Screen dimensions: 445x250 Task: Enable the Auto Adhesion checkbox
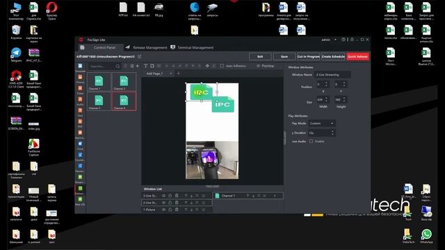coord(222,66)
